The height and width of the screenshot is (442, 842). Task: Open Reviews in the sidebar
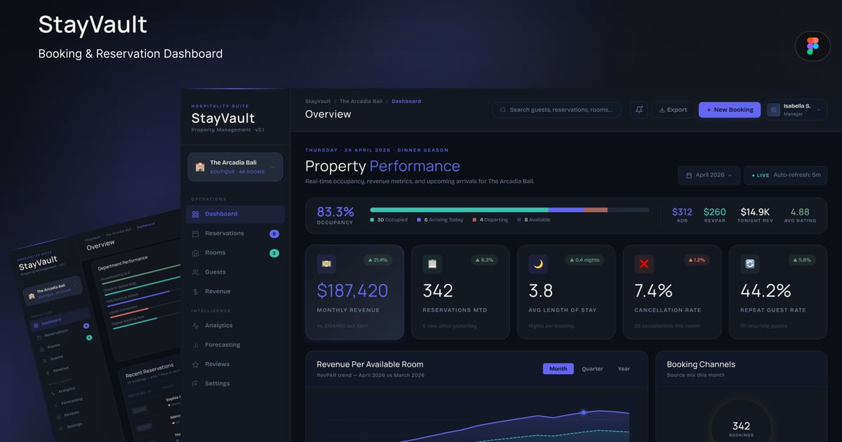(236, 364)
